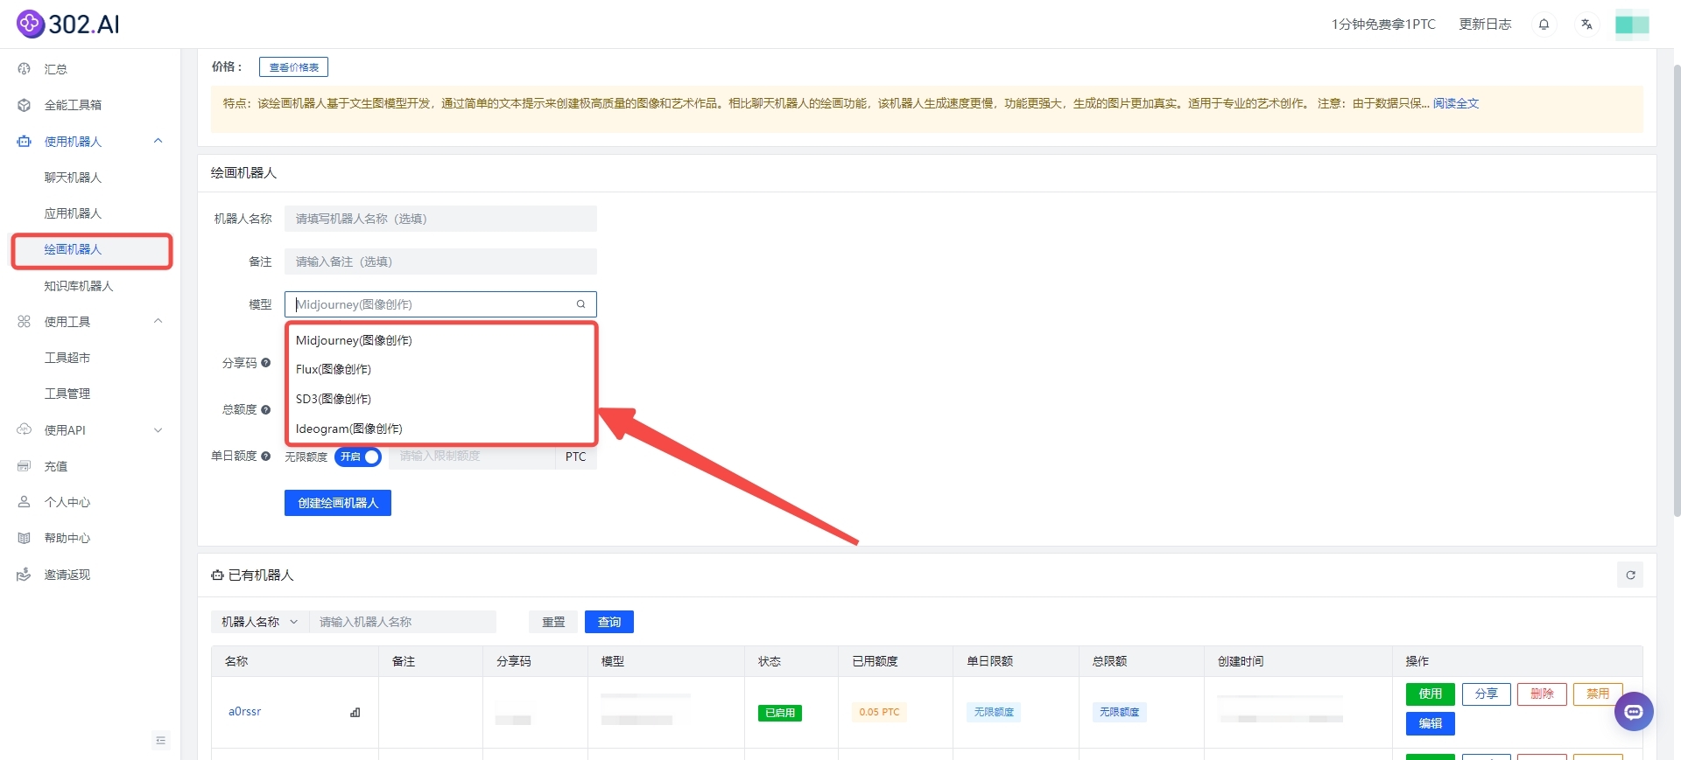
Task: Click the 总额度 help question icon
Action: (265, 409)
